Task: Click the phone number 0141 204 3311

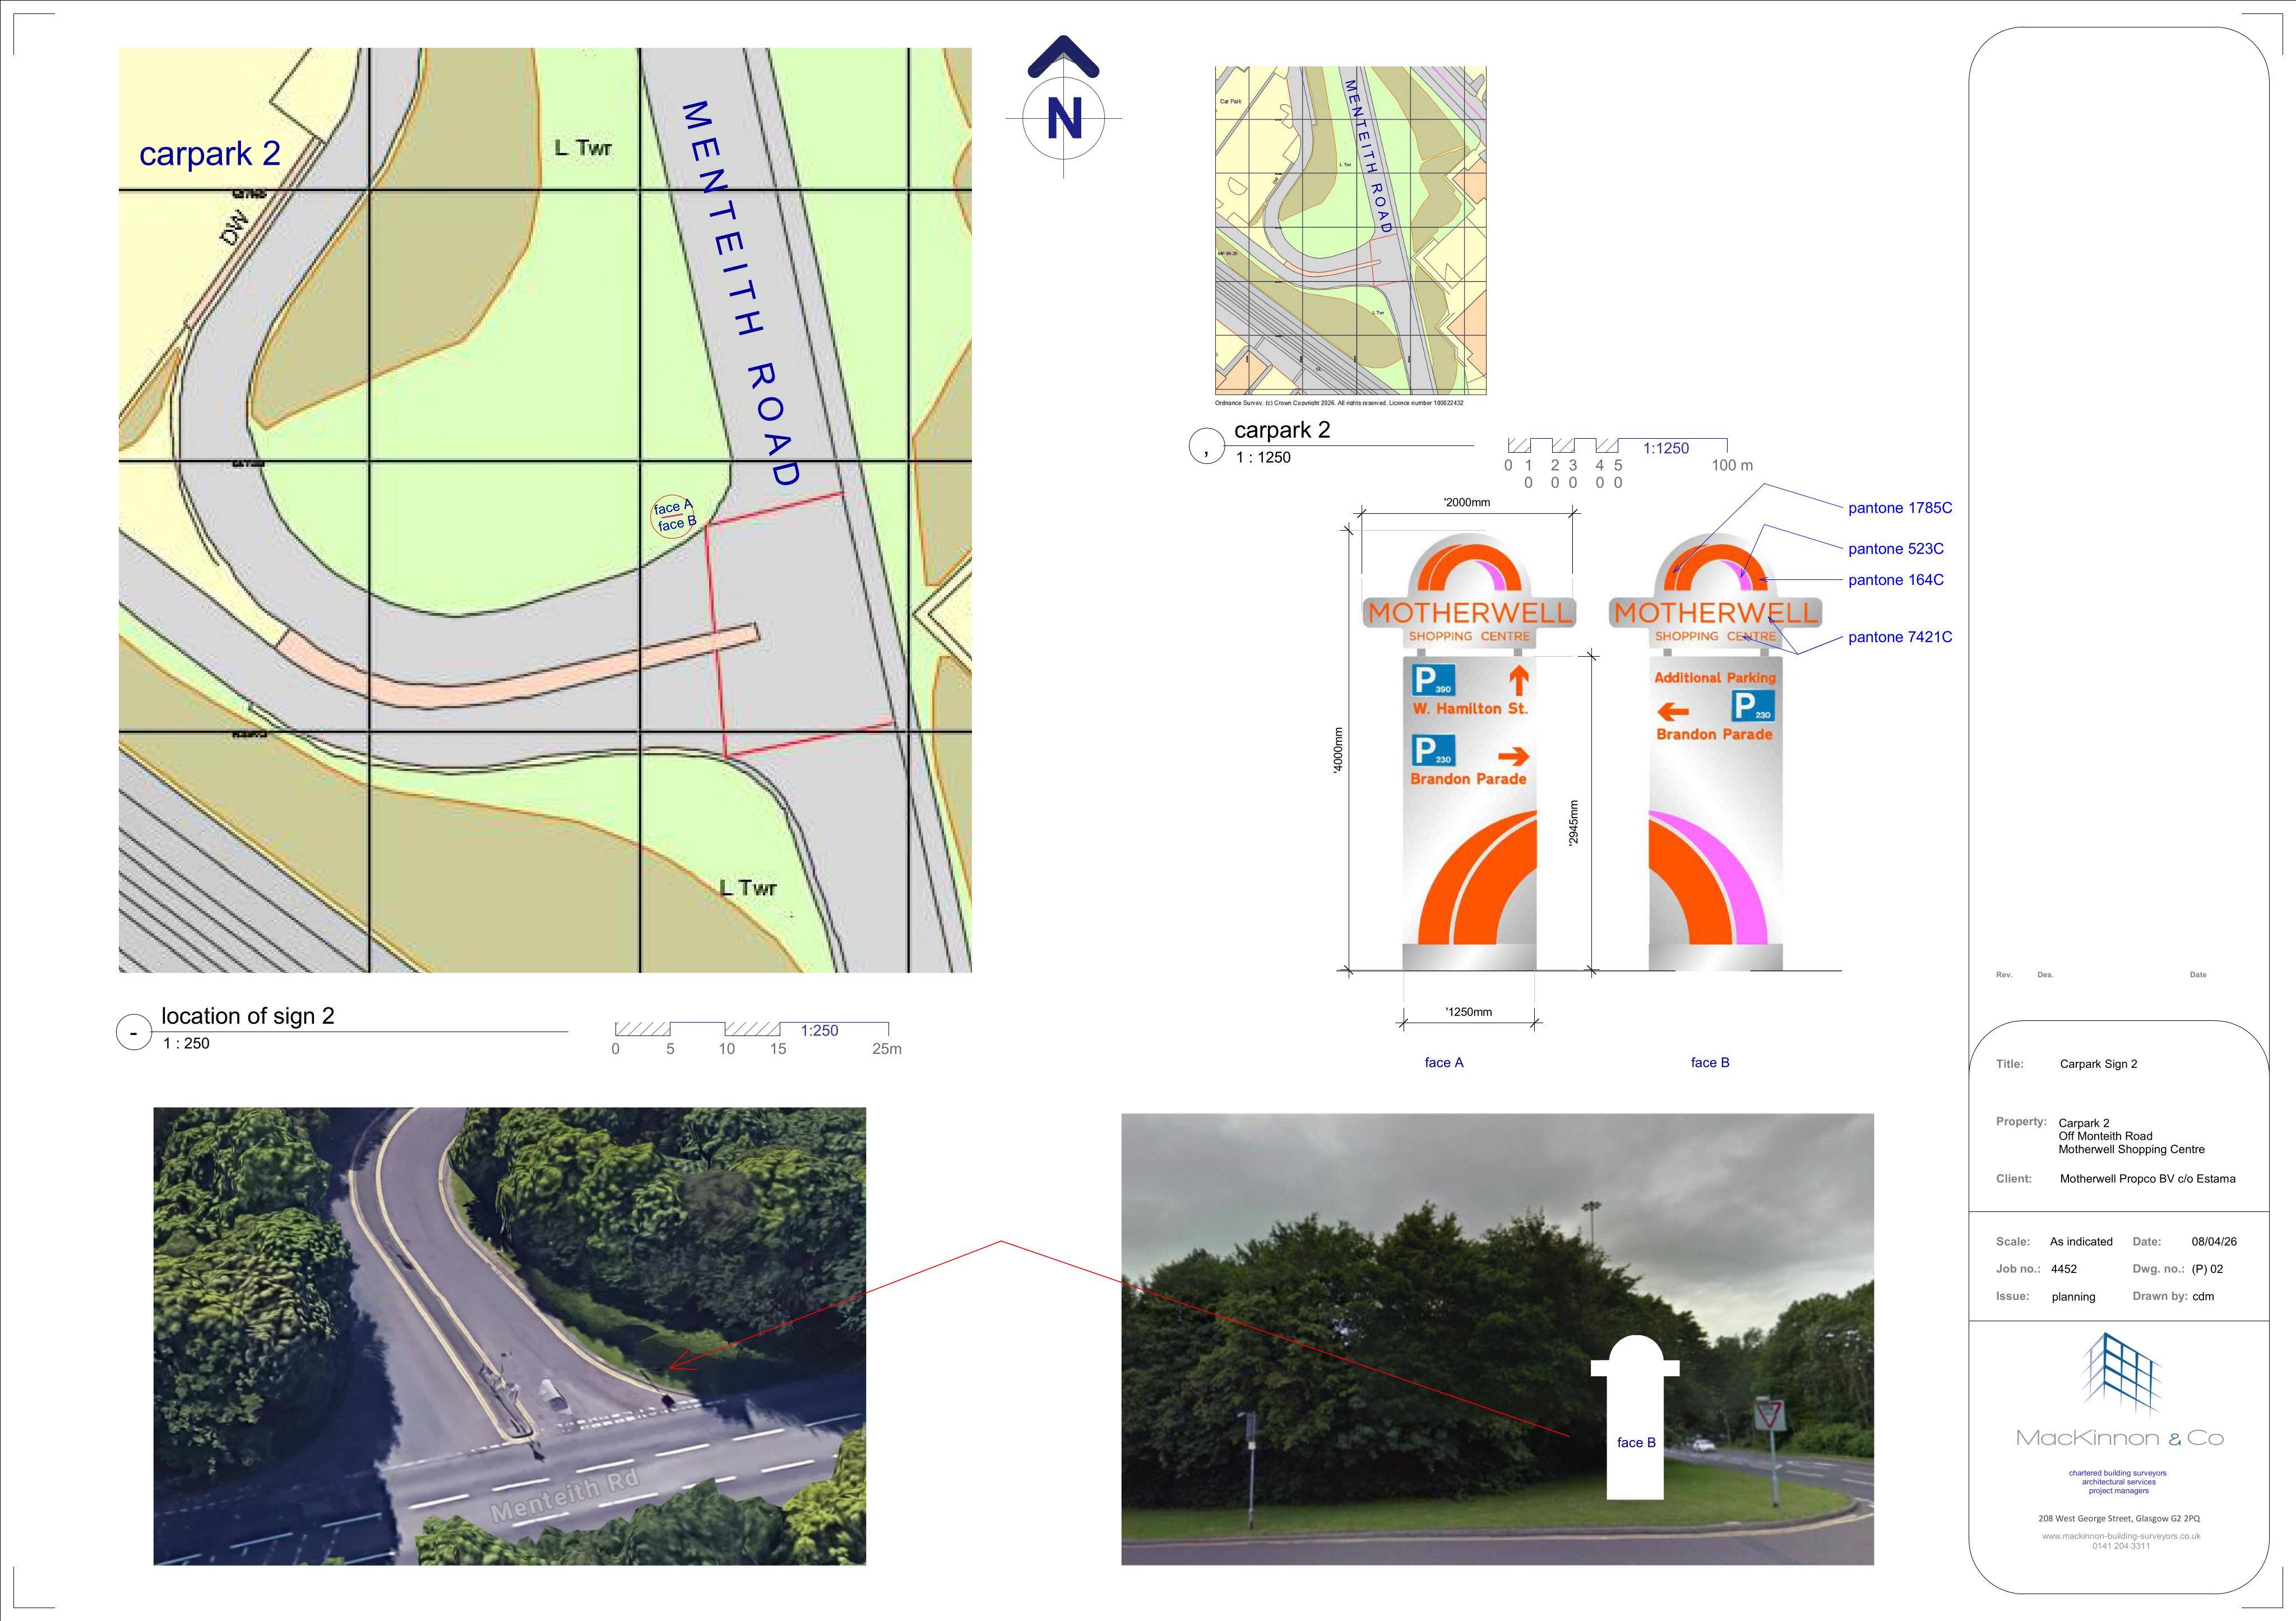Action: 2121,1546
